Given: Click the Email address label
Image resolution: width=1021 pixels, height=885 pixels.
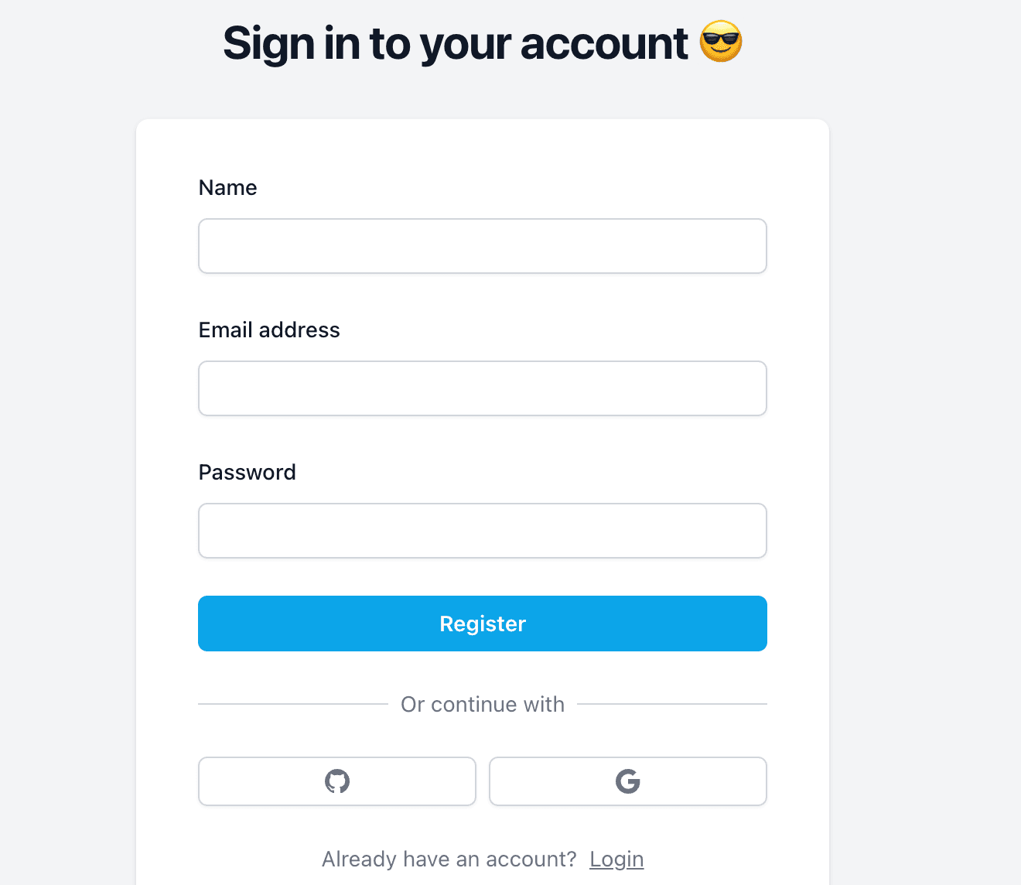Looking at the screenshot, I should pos(269,330).
